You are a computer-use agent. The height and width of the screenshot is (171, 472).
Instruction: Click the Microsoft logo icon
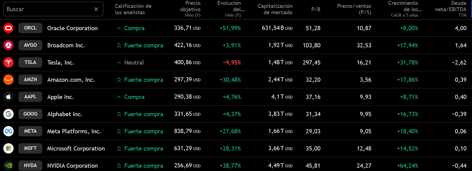tap(8, 148)
